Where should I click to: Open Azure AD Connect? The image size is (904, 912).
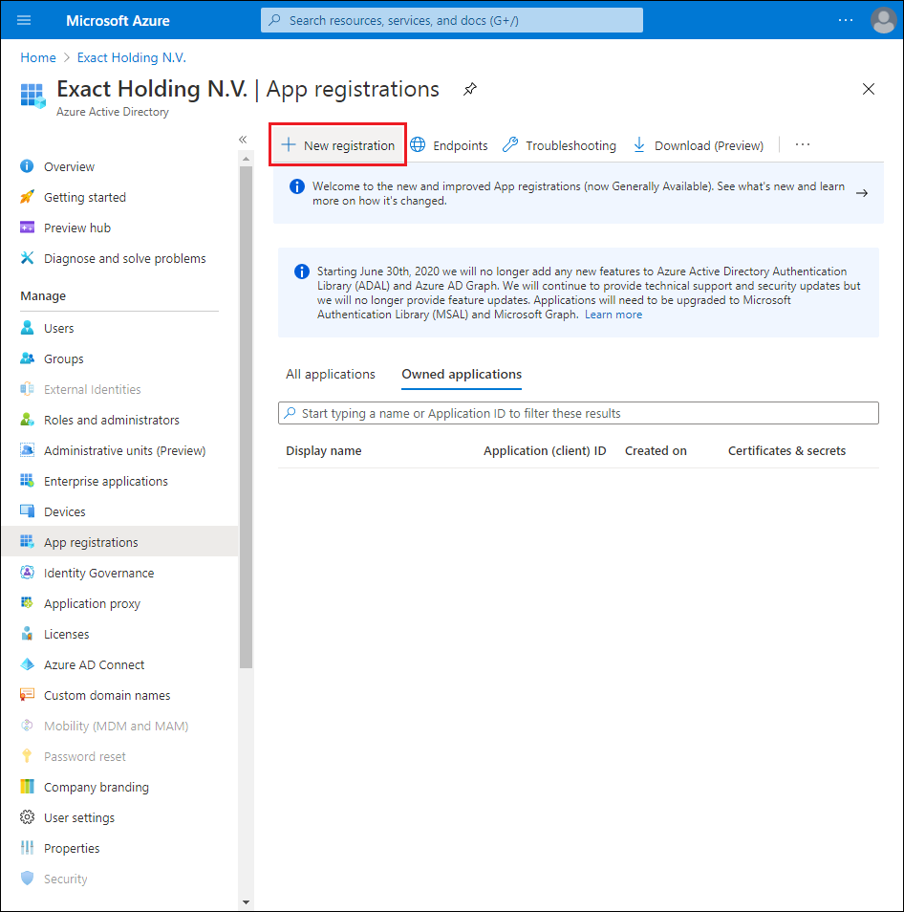95,664
